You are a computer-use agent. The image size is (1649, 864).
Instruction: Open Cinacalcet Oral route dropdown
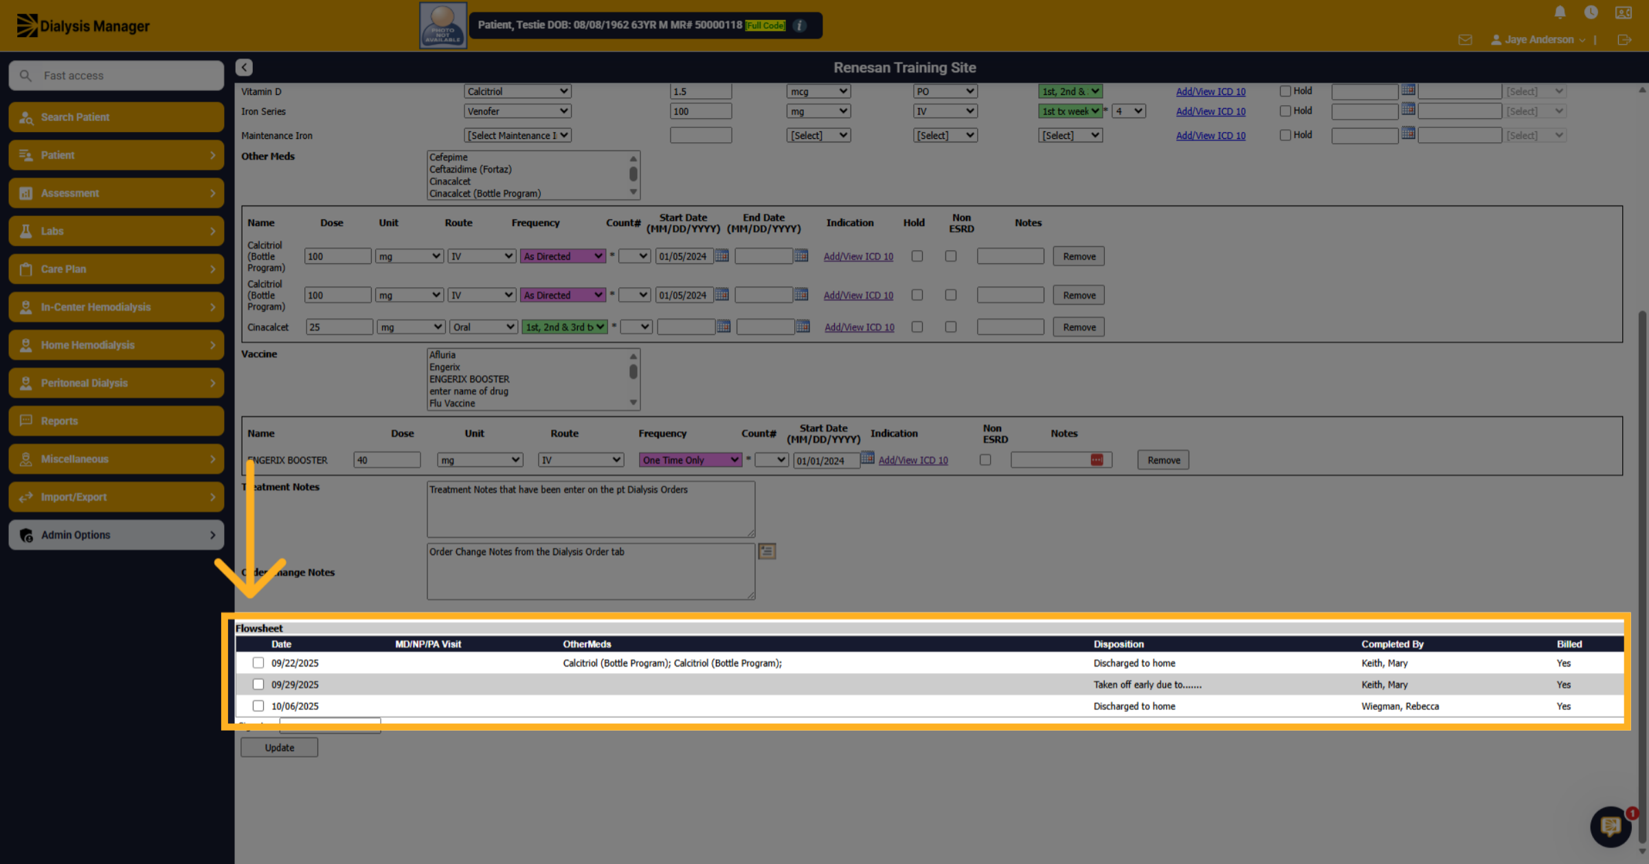[483, 327]
